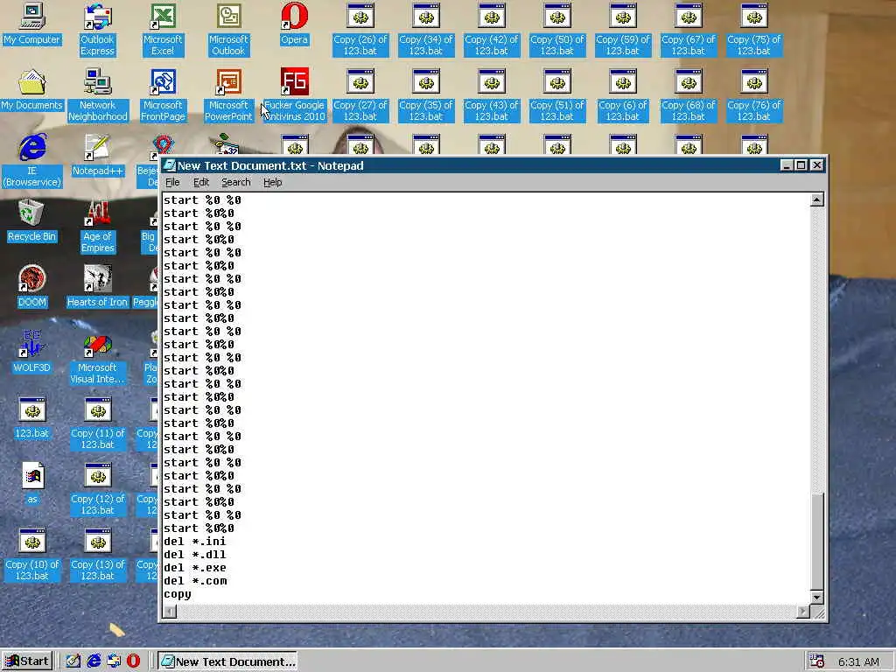
Task: Select Copy (13) of 123.bat icon
Action: point(98,554)
